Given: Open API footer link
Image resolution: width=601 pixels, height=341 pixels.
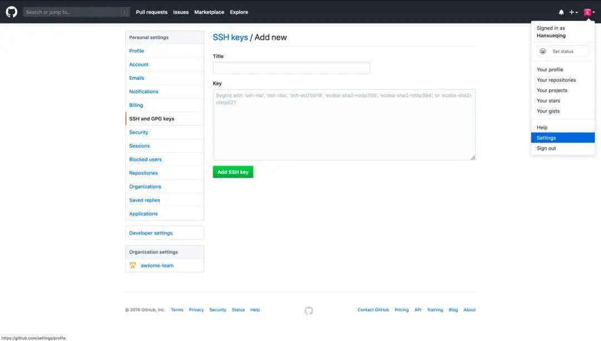Looking at the screenshot, I should point(418,310).
